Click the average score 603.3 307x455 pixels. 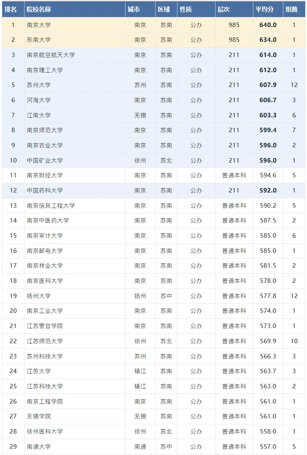click(x=268, y=116)
